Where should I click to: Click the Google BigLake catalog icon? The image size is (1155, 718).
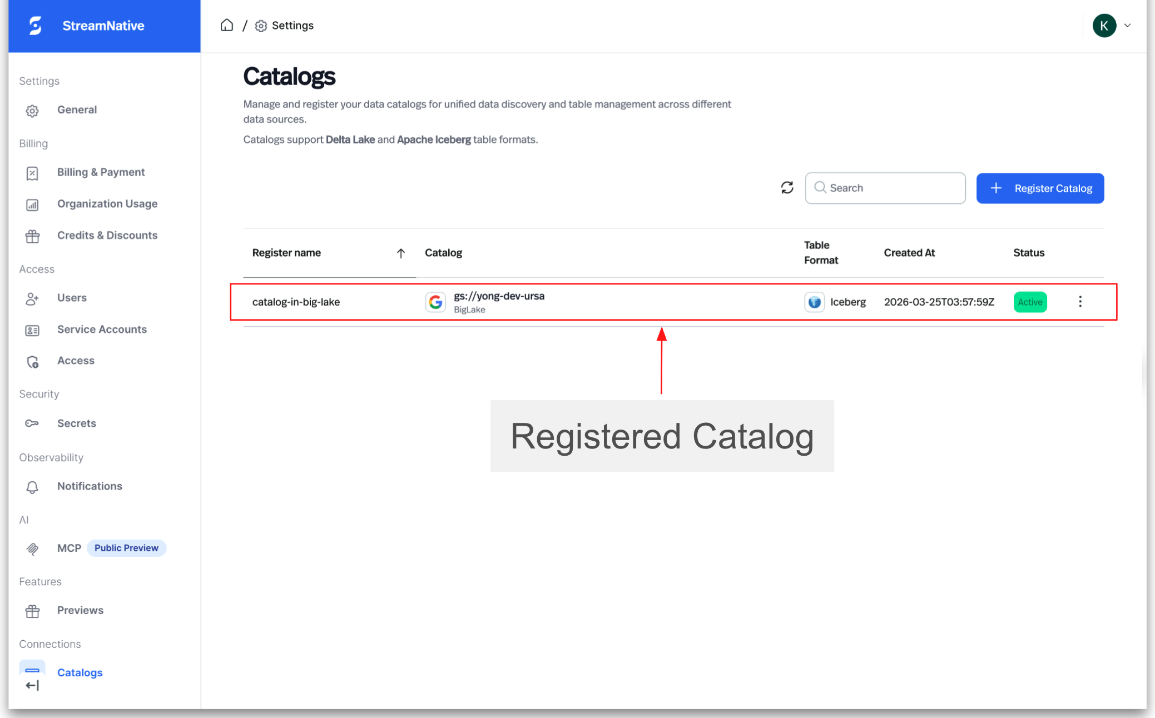point(435,302)
